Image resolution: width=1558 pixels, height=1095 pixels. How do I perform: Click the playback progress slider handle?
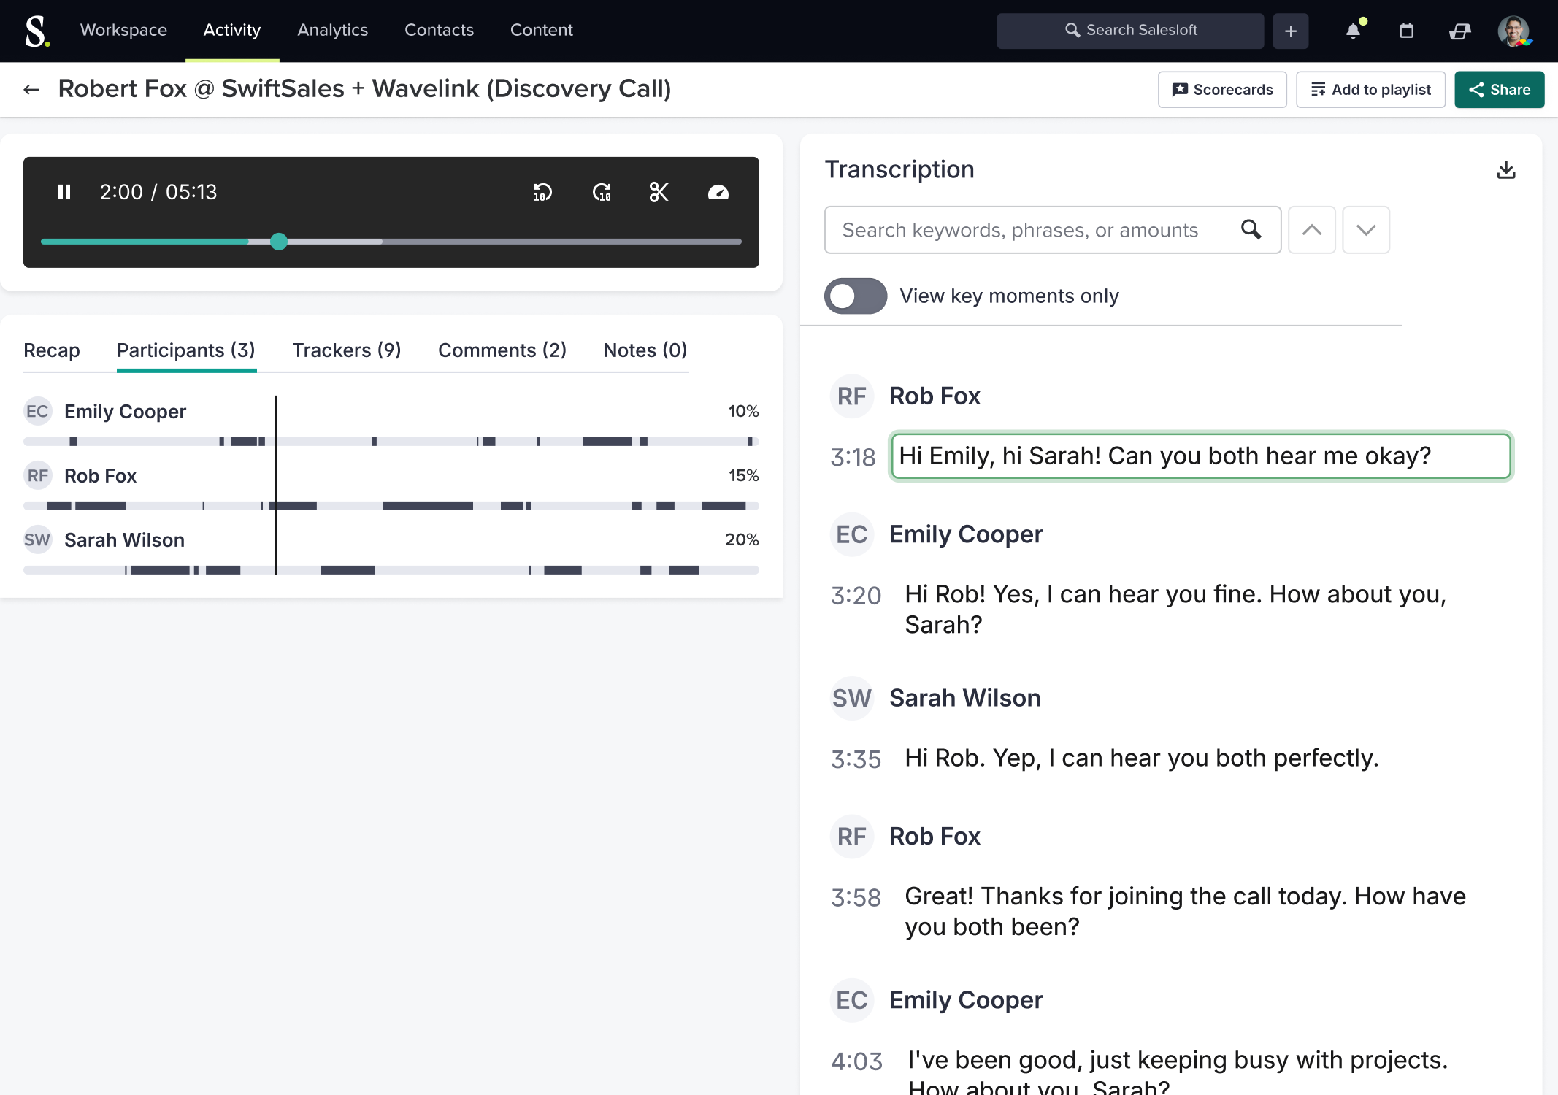pyautogui.click(x=278, y=242)
